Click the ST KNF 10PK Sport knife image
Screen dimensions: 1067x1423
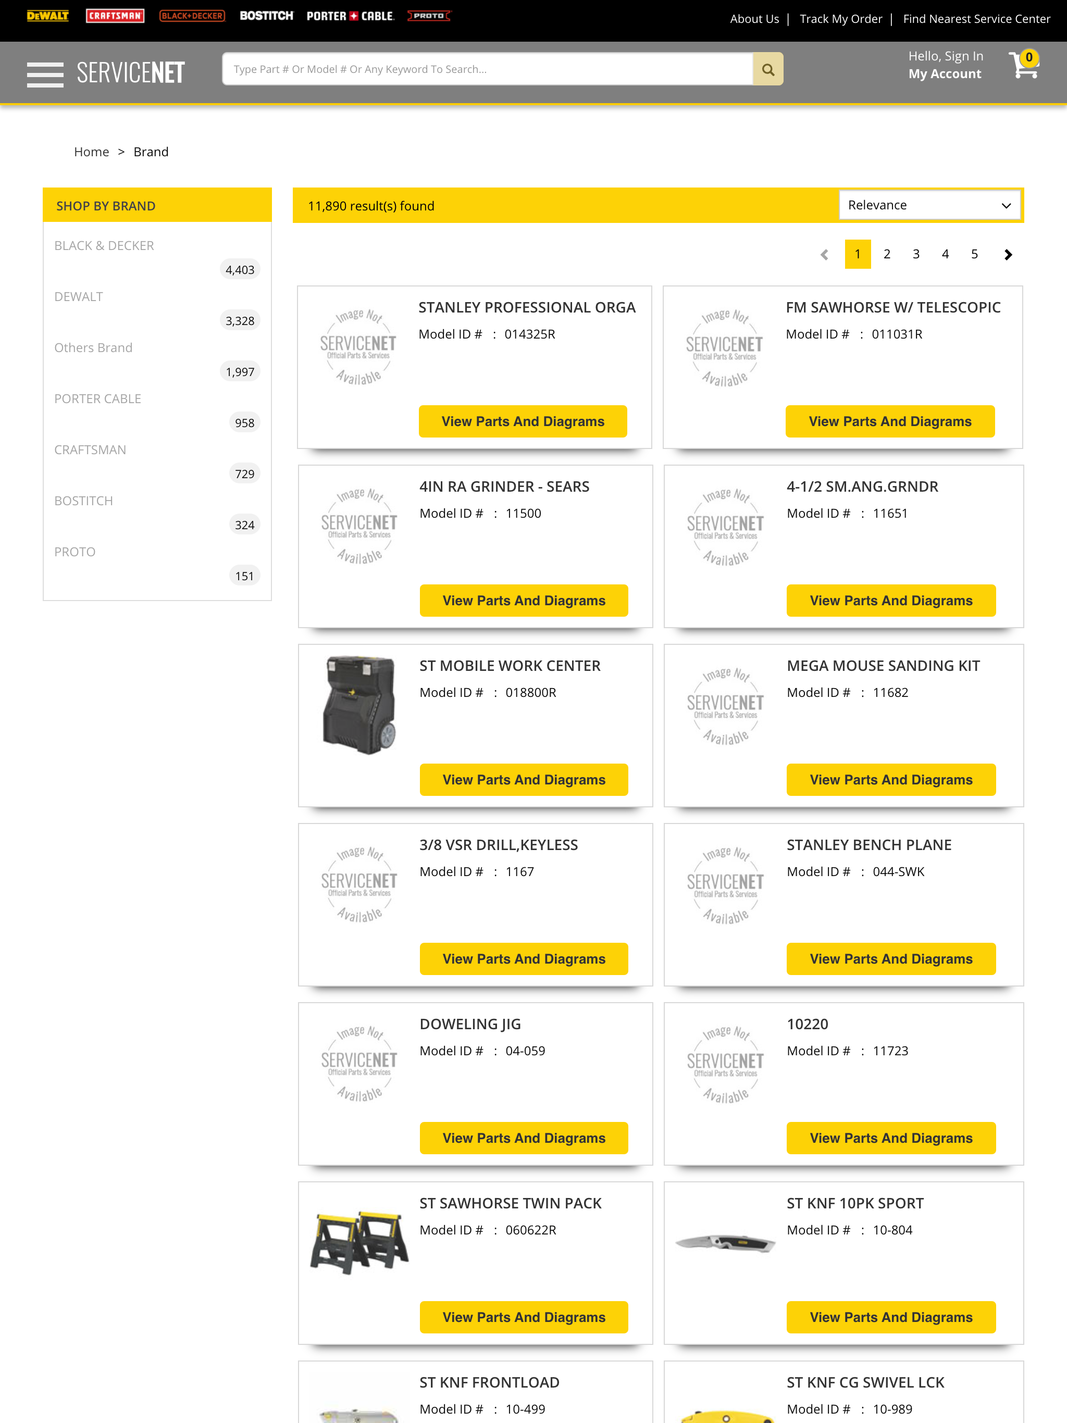tap(725, 1243)
